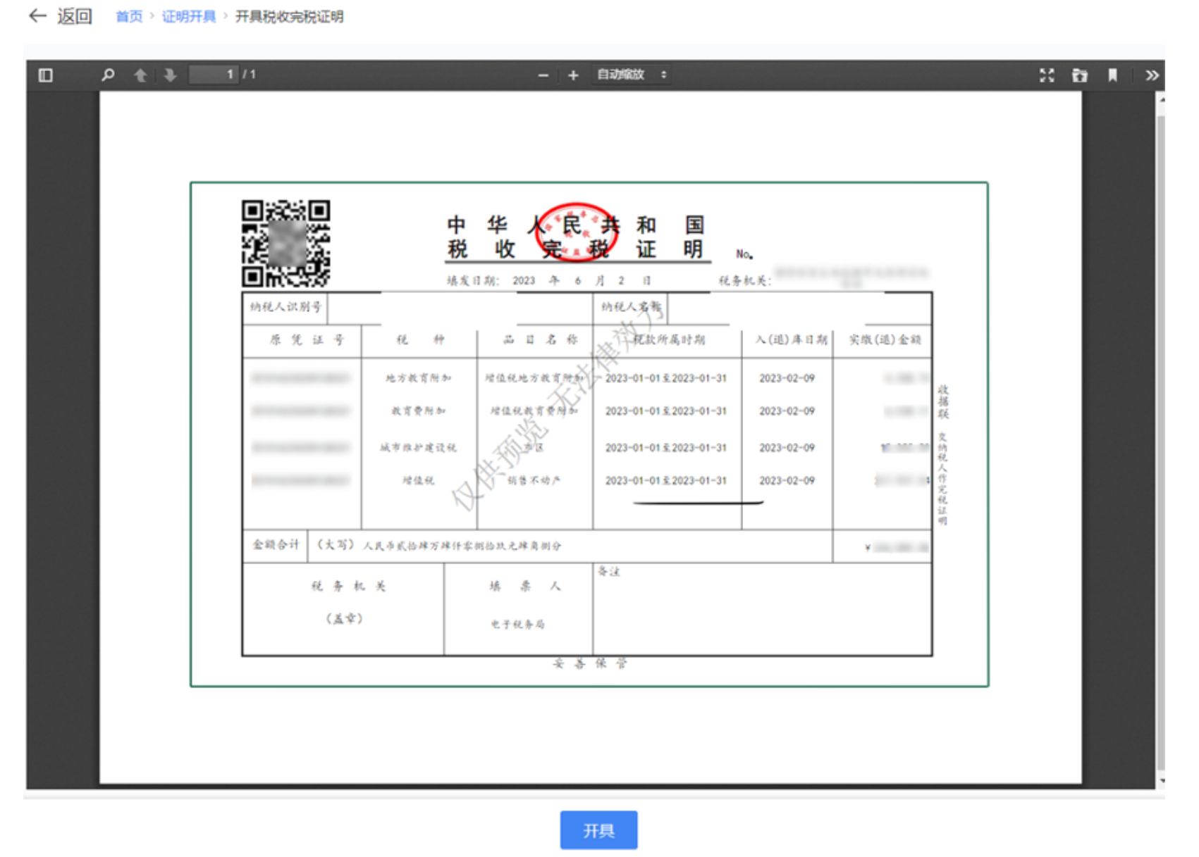Select the QR code on the certificate

[285, 243]
